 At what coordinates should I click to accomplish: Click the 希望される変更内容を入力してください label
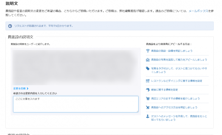coord(35,93)
